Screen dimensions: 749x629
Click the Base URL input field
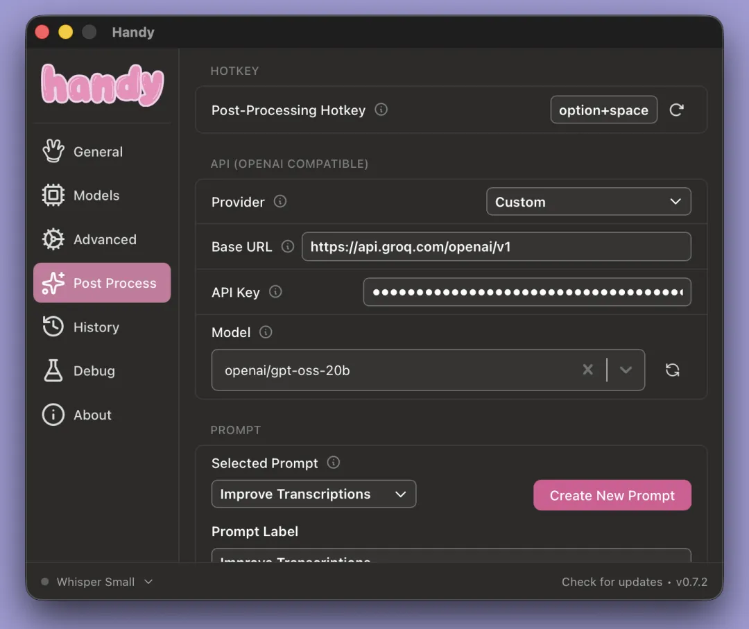tap(497, 246)
